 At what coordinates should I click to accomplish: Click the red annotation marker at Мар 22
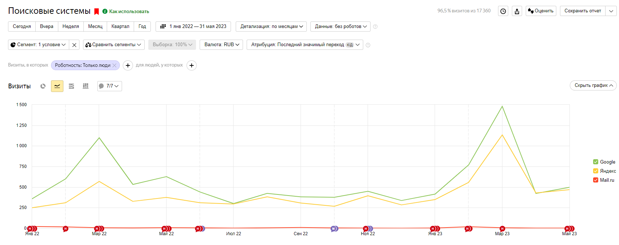point(97,229)
